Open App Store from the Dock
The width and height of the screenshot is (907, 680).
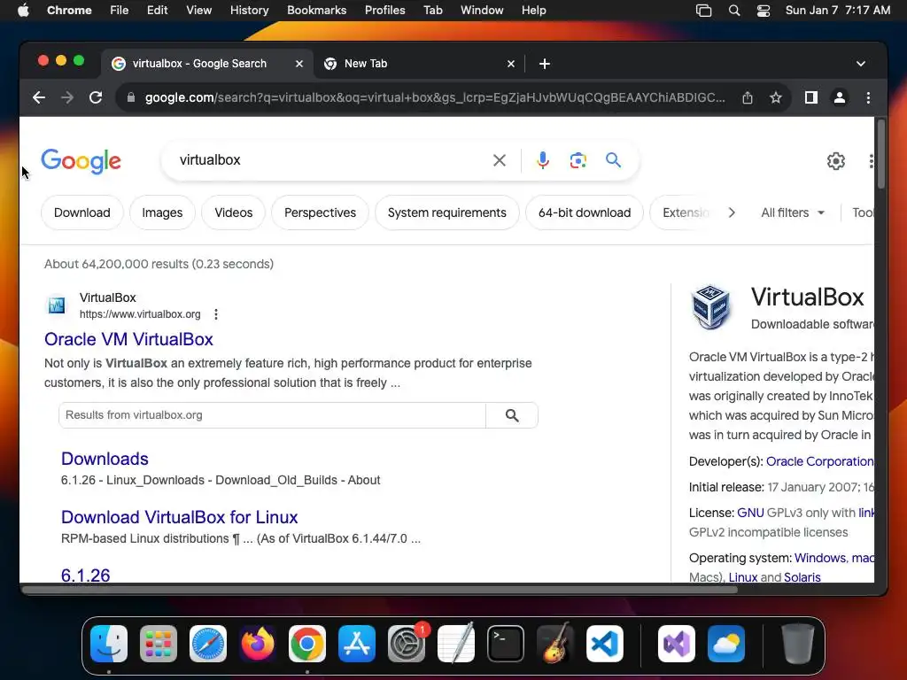tap(357, 644)
